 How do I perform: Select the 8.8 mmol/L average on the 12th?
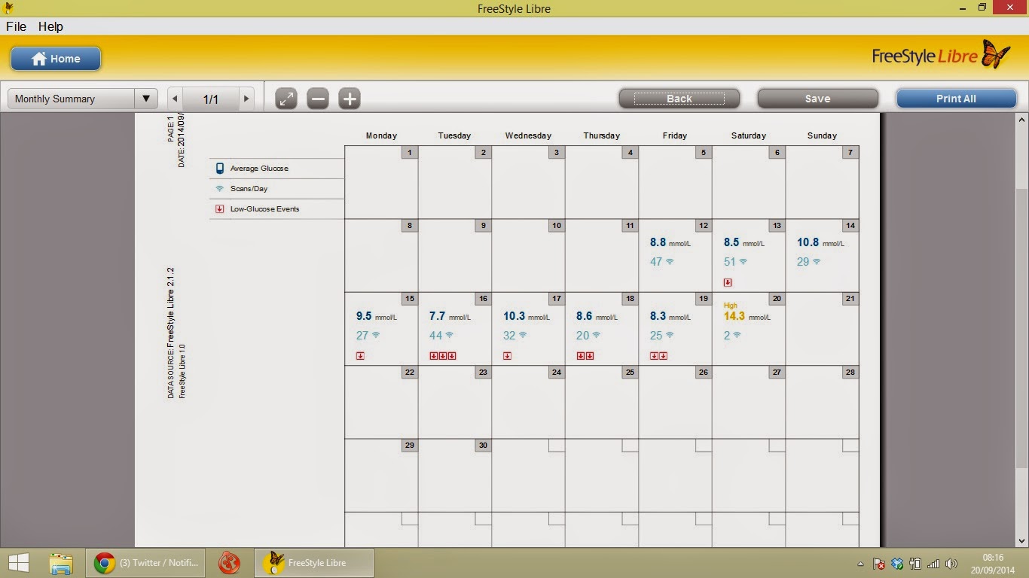click(x=670, y=243)
